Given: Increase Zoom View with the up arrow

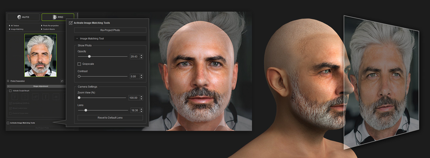Looking at the screenshot, I should tap(141, 97).
